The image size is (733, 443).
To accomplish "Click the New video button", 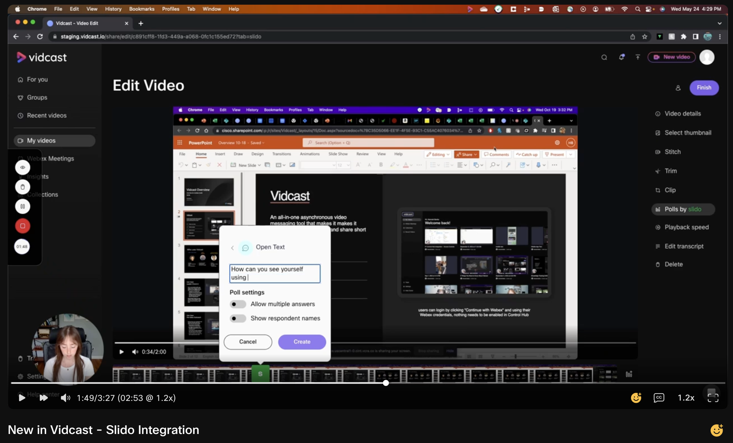I will pos(671,57).
